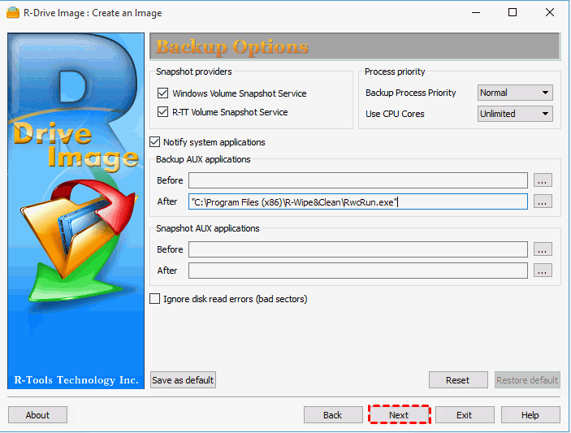Open Use CPU Cores dropdown
571x433 pixels.
515,114
